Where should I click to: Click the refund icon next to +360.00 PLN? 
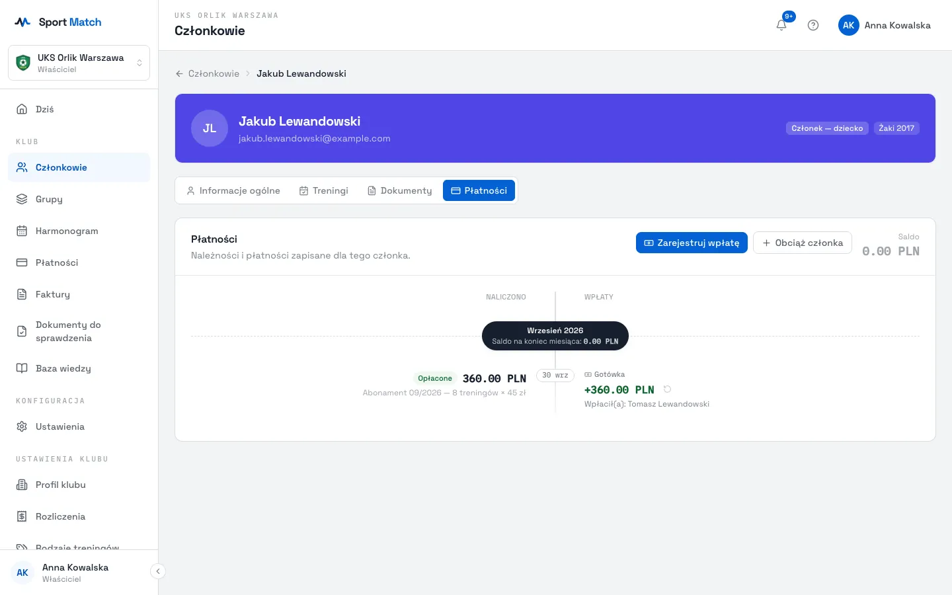click(x=667, y=389)
